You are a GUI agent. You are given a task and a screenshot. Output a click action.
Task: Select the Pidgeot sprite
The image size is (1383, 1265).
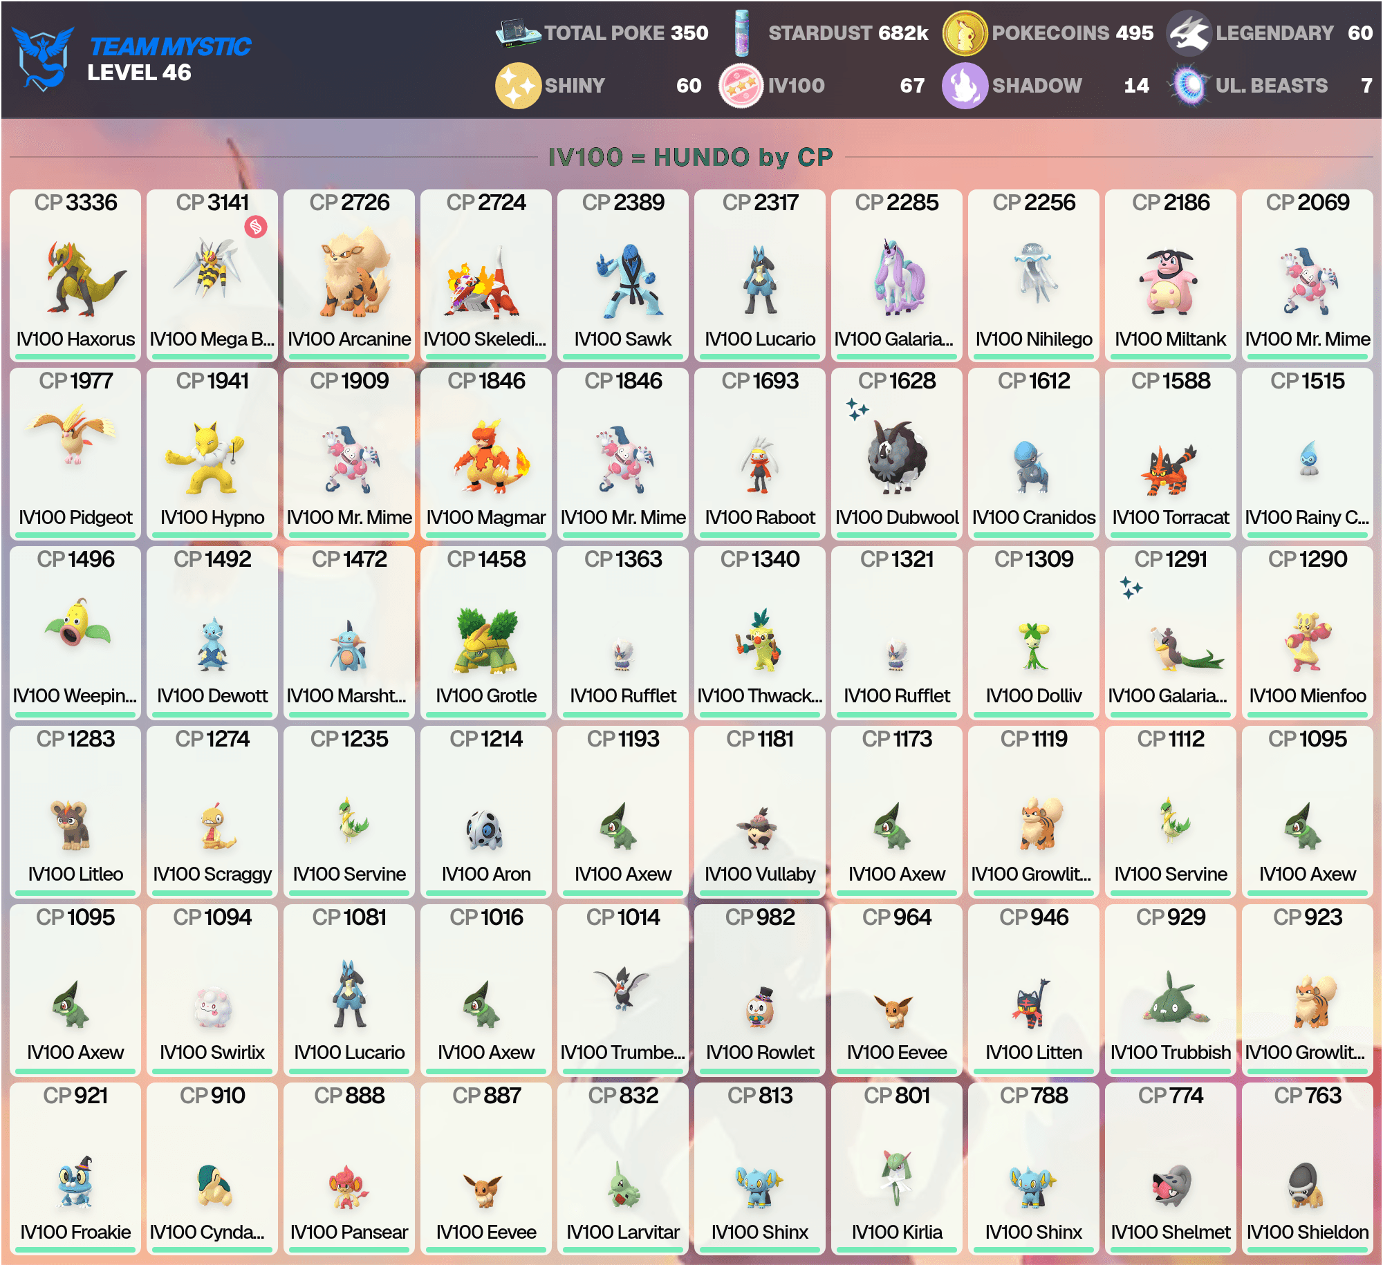pos(72,434)
